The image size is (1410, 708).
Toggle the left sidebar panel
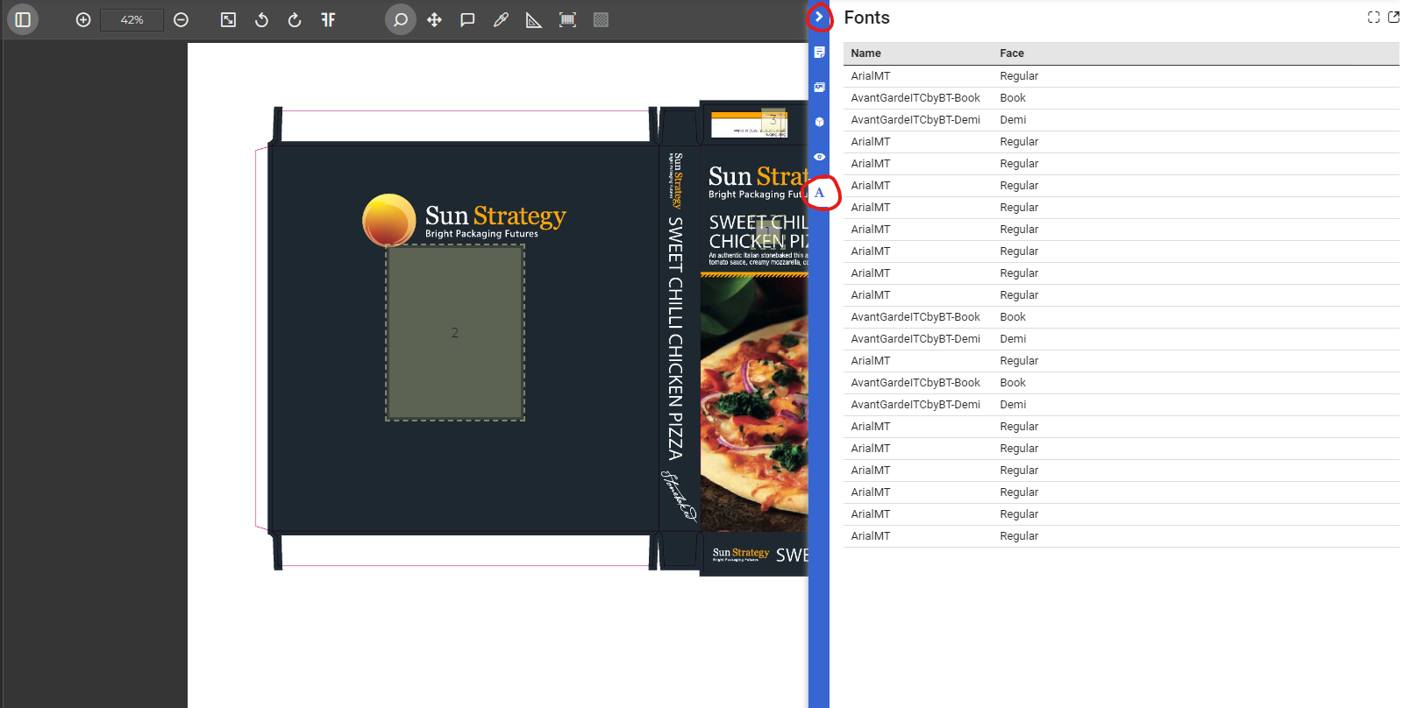coord(23,19)
